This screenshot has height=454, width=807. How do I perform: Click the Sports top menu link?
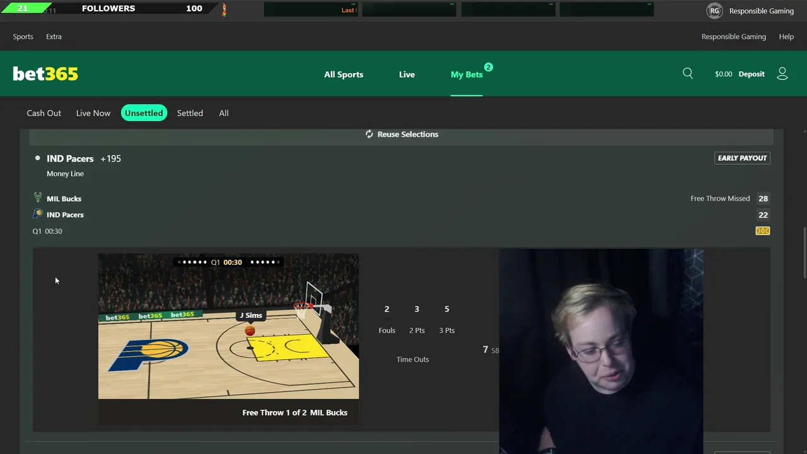[23, 37]
